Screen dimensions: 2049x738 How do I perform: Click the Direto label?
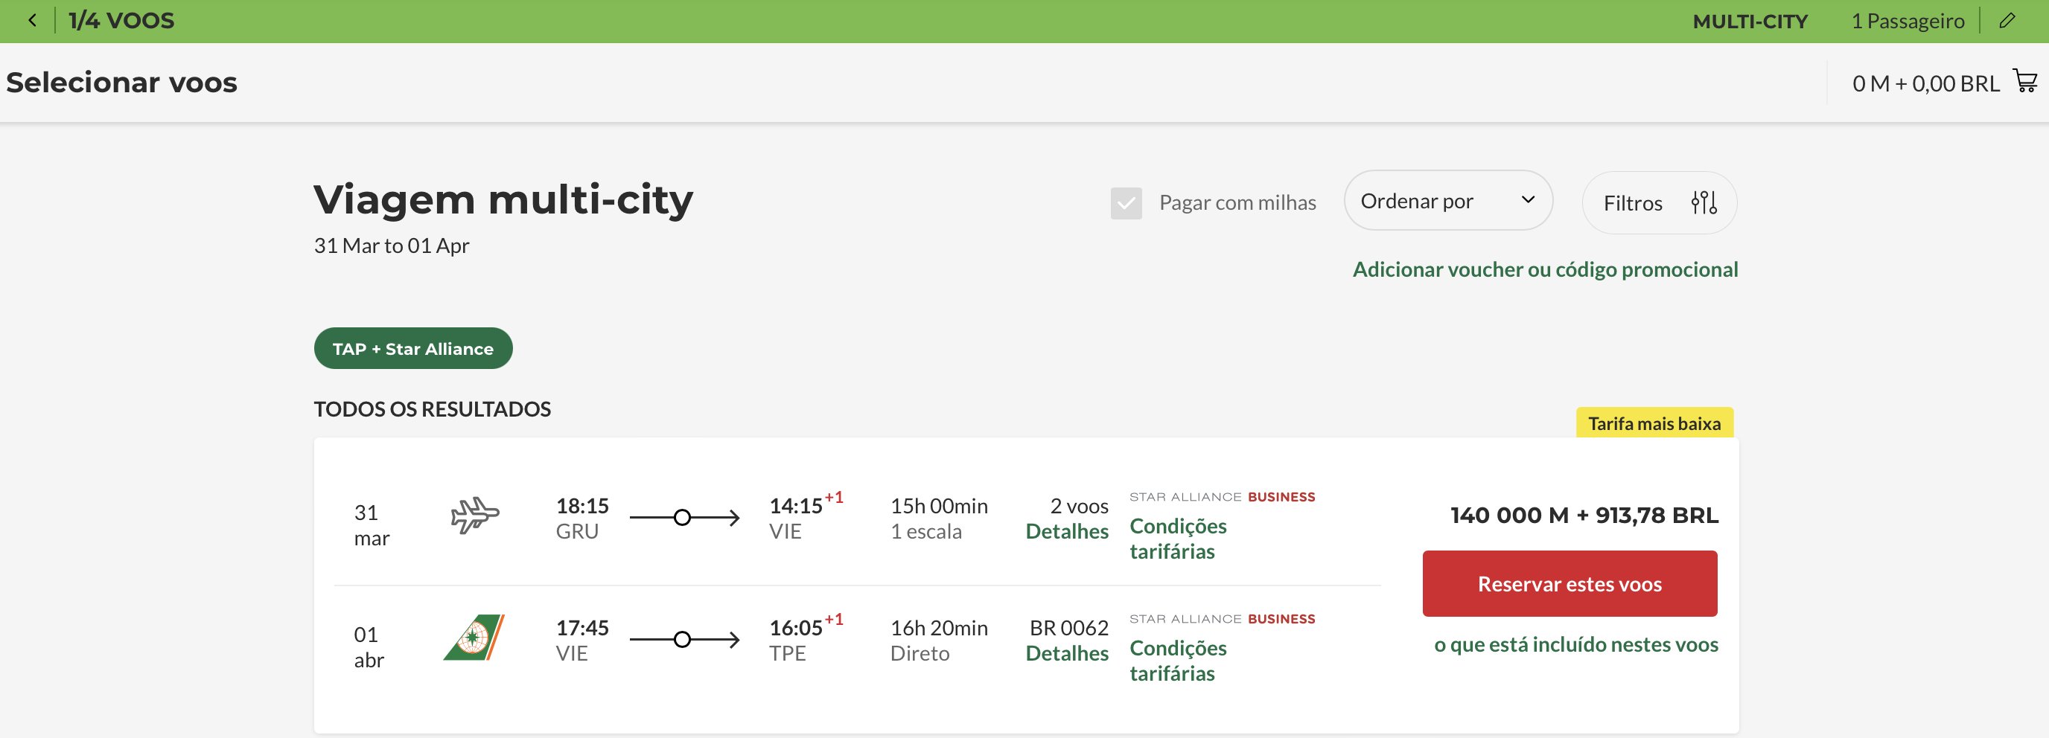(920, 654)
